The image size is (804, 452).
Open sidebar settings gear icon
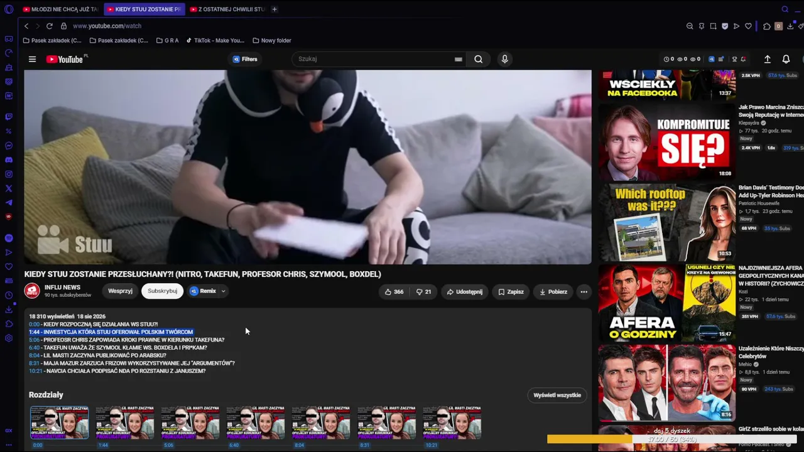click(9, 338)
